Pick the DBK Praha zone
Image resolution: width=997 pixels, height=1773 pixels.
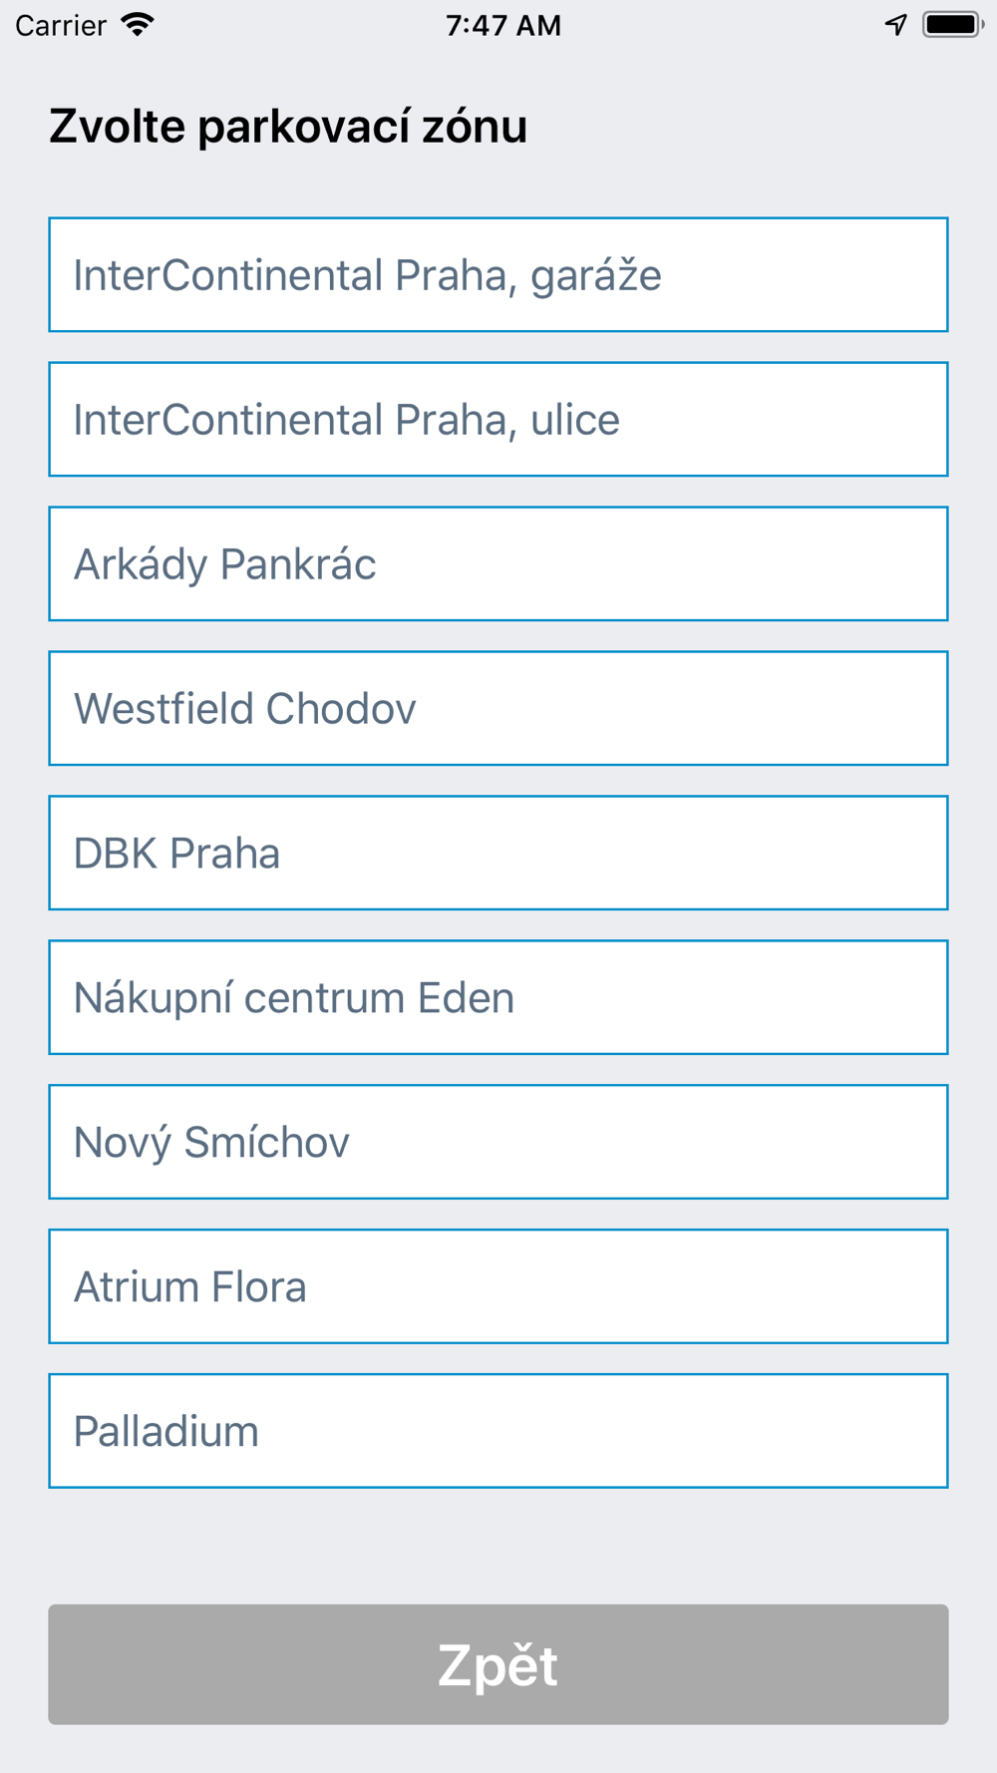[x=498, y=853]
